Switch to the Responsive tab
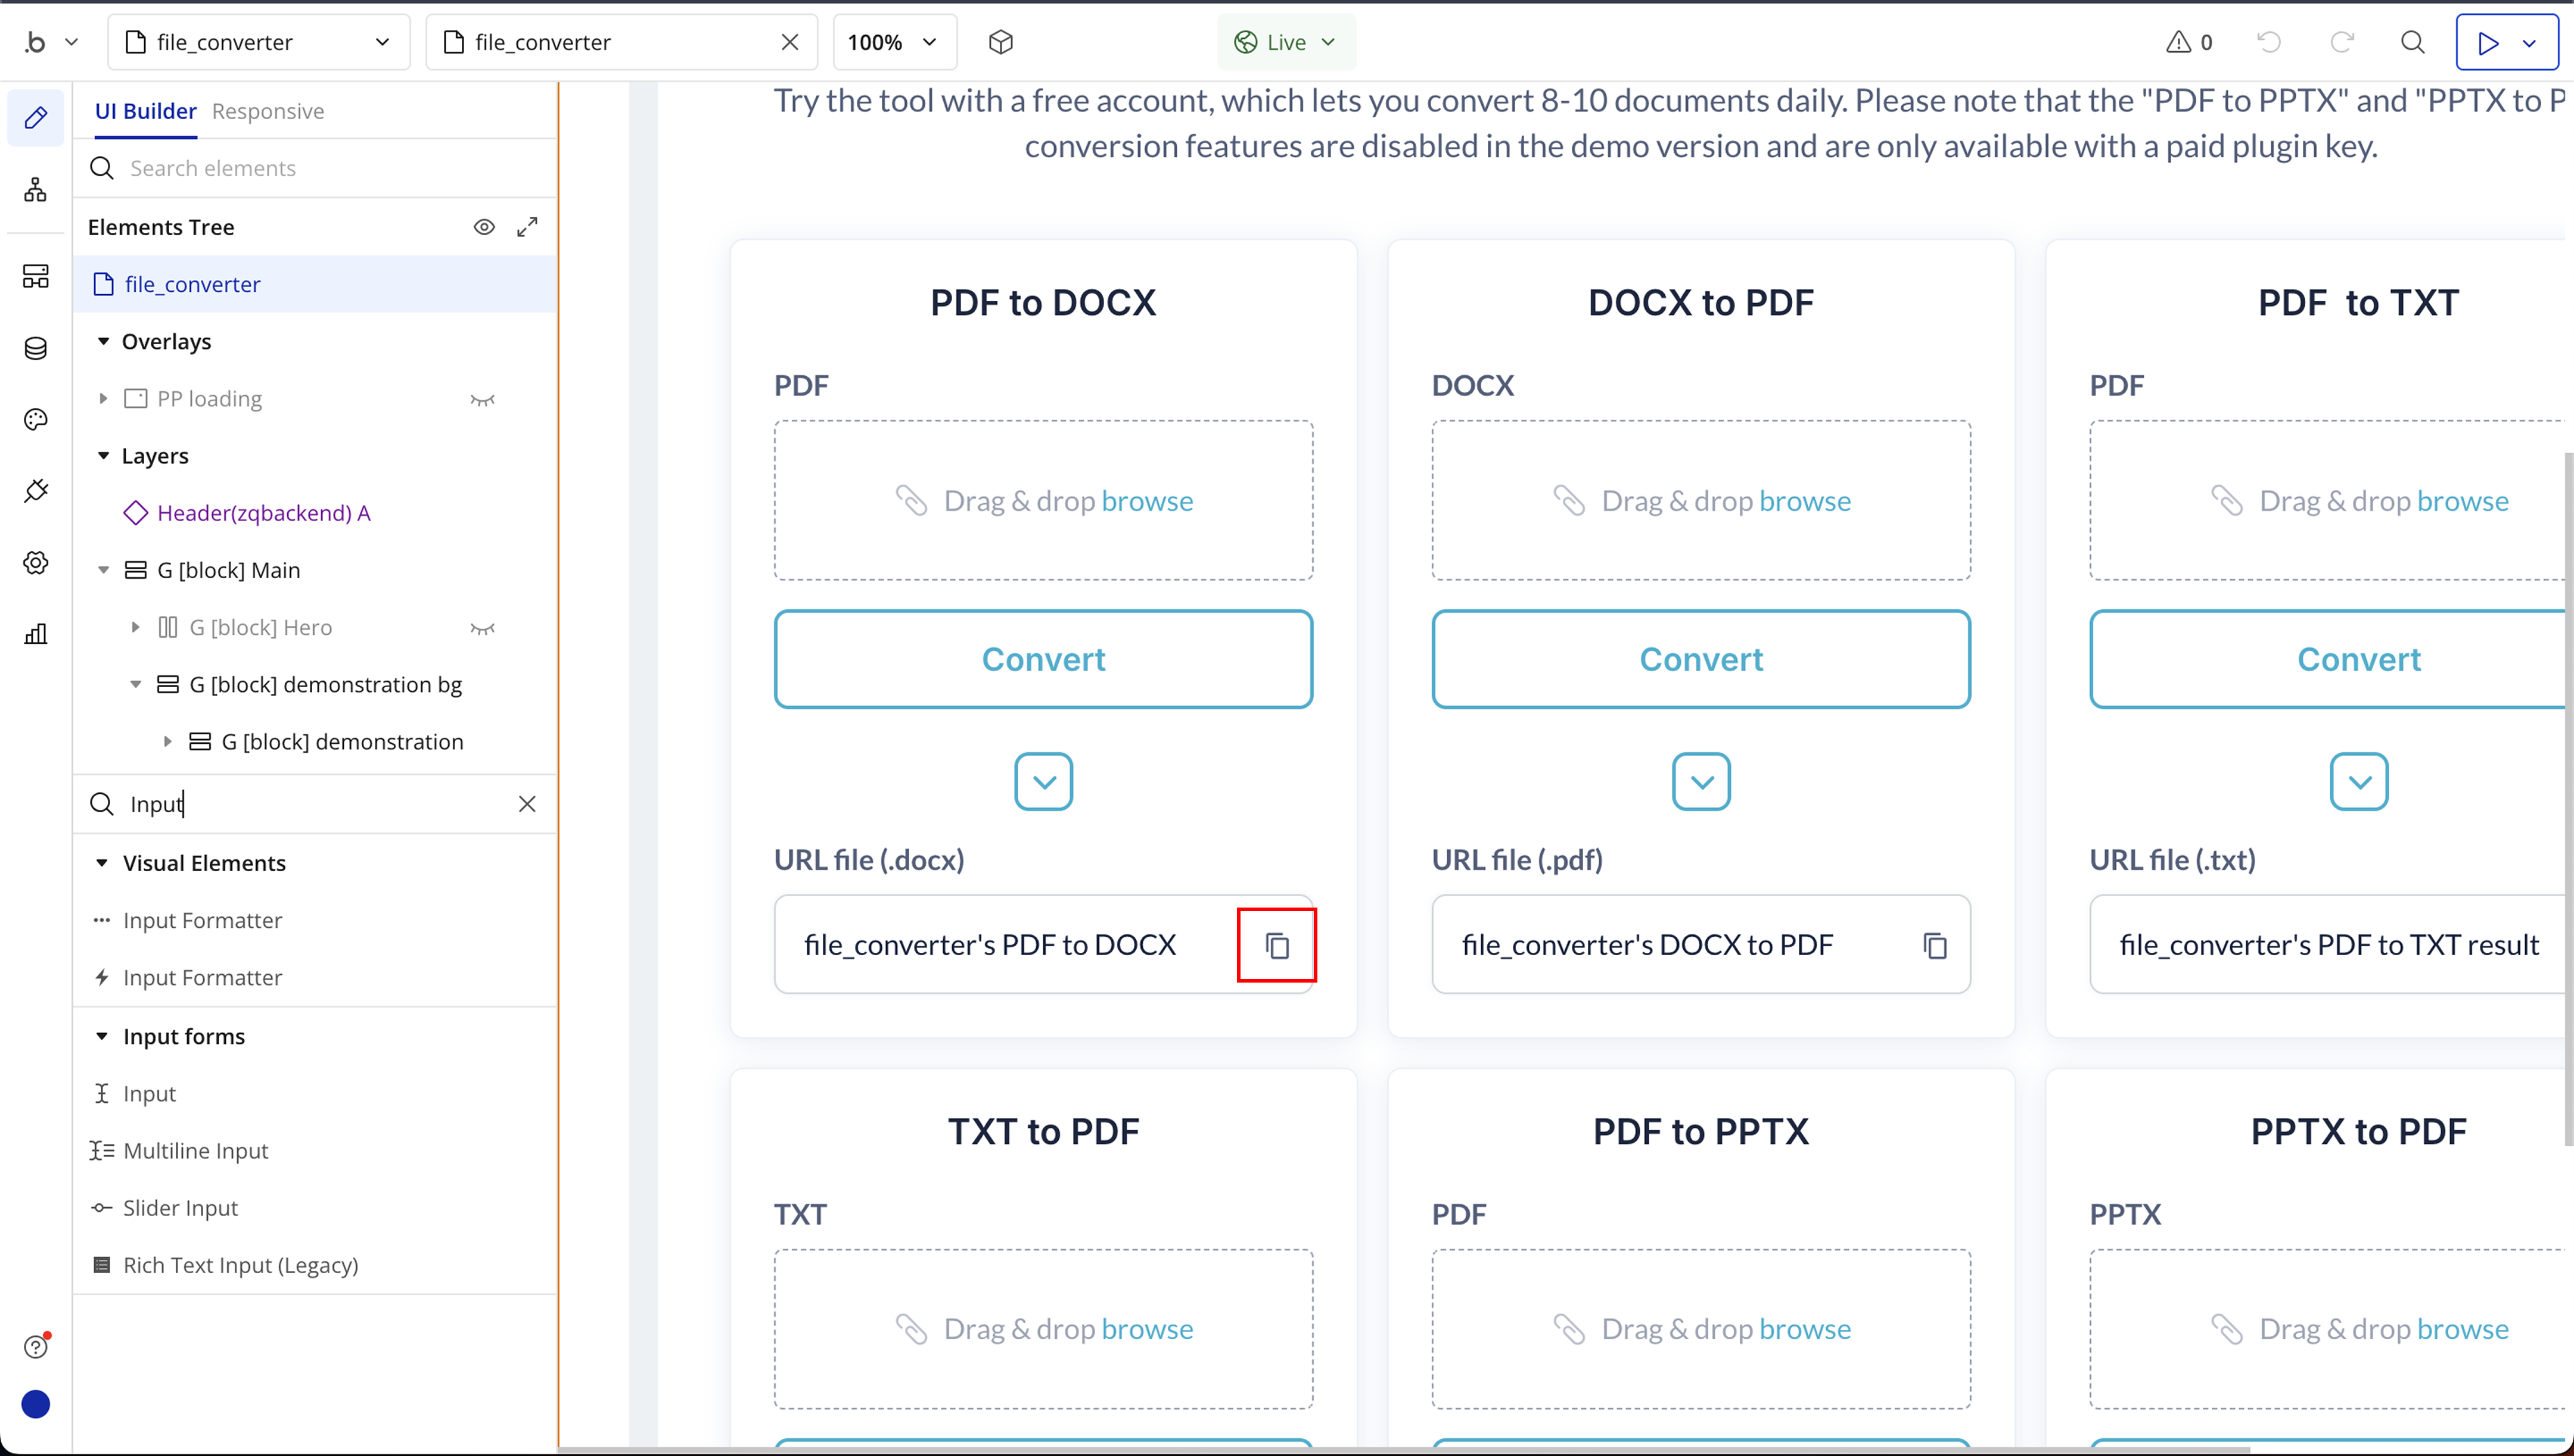This screenshot has width=2574, height=1456. click(268, 111)
